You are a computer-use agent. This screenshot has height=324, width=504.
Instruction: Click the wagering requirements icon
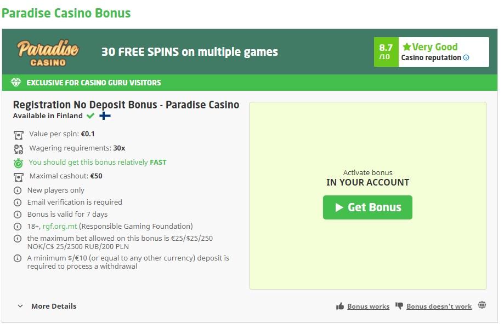19,148
